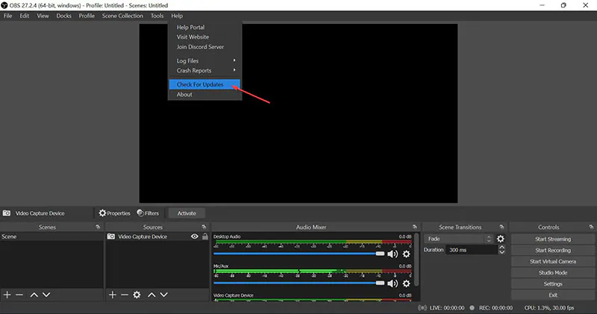Add a new source with plus icon
Image resolution: width=597 pixels, height=314 pixels.
113,295
